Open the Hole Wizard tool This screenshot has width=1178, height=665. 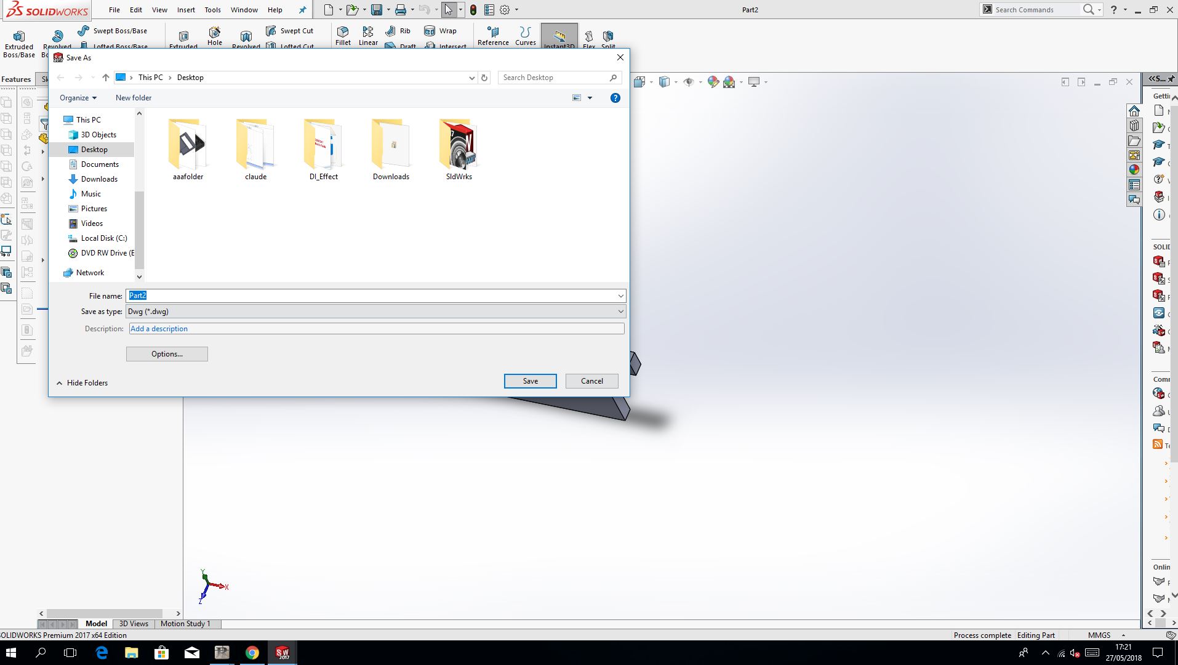coord(215,36)
